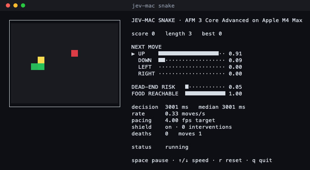The height and width of the screenshot is (170, 310).
Task: Click the yellow snake head block
Action: [x=41, y=60]
